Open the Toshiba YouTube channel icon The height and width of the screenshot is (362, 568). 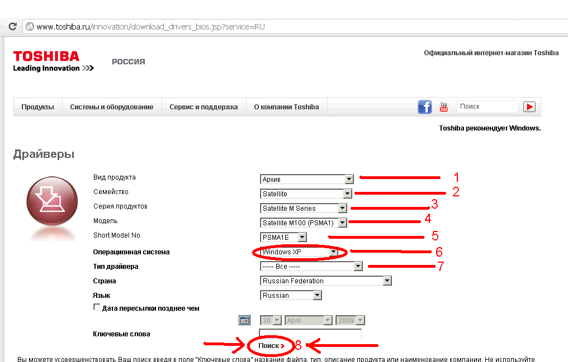tap(444, 107)
